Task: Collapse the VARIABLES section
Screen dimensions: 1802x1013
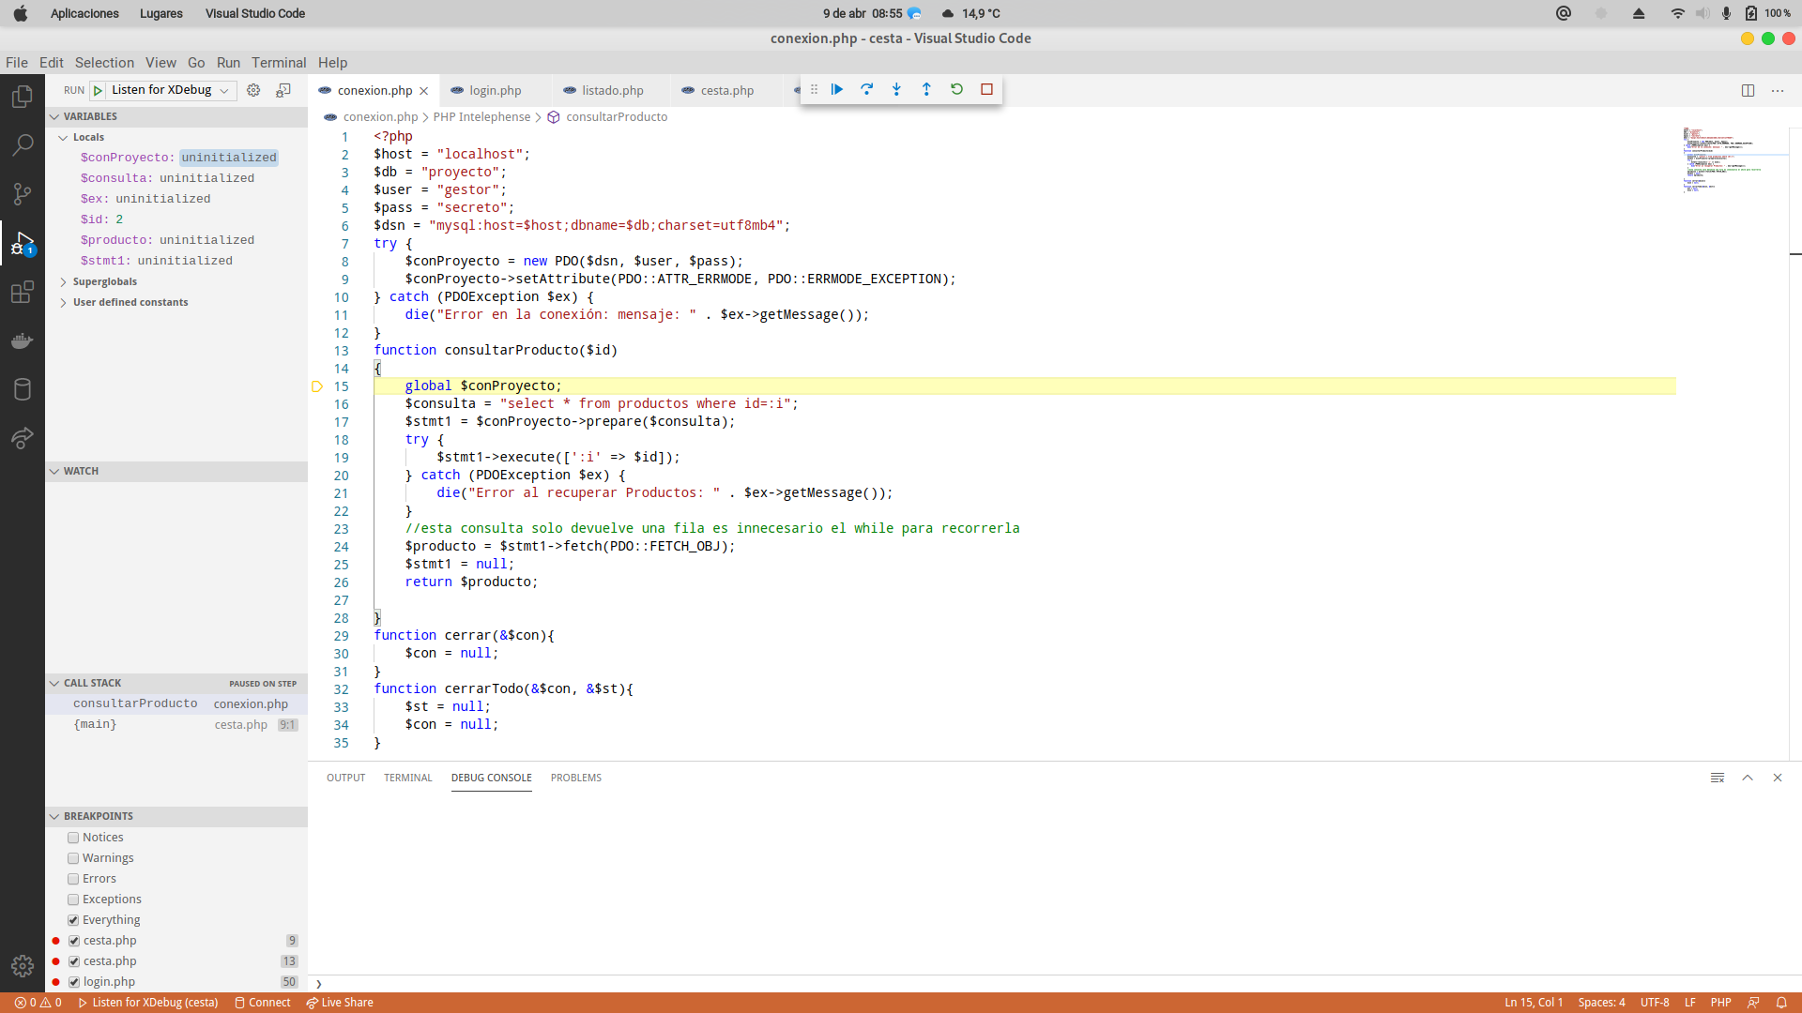Action: point(177,116)
